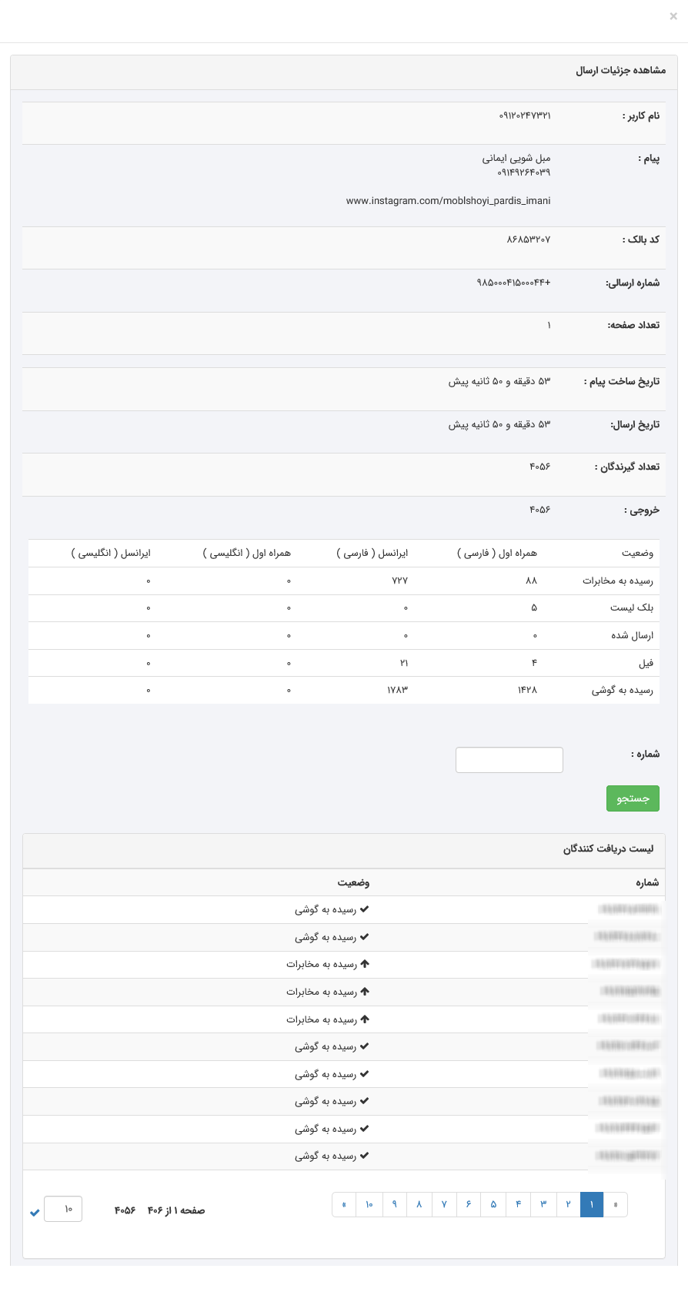Click the rows-per-page input showing 10

(63, 1209)
